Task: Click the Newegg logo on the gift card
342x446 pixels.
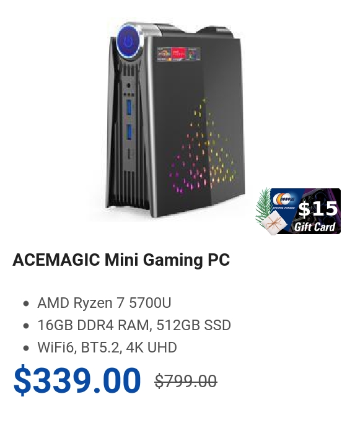Action: (284, 199)
